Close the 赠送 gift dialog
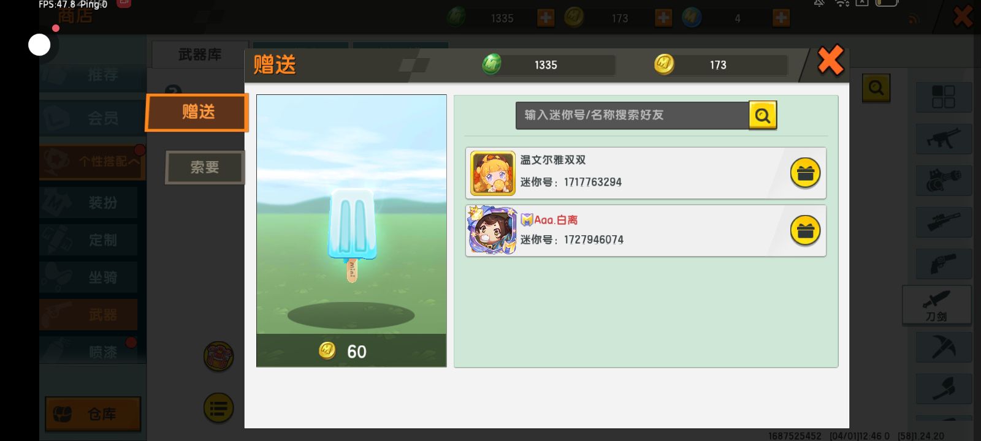This screenshot has height=441, width=981. [831, 61]
